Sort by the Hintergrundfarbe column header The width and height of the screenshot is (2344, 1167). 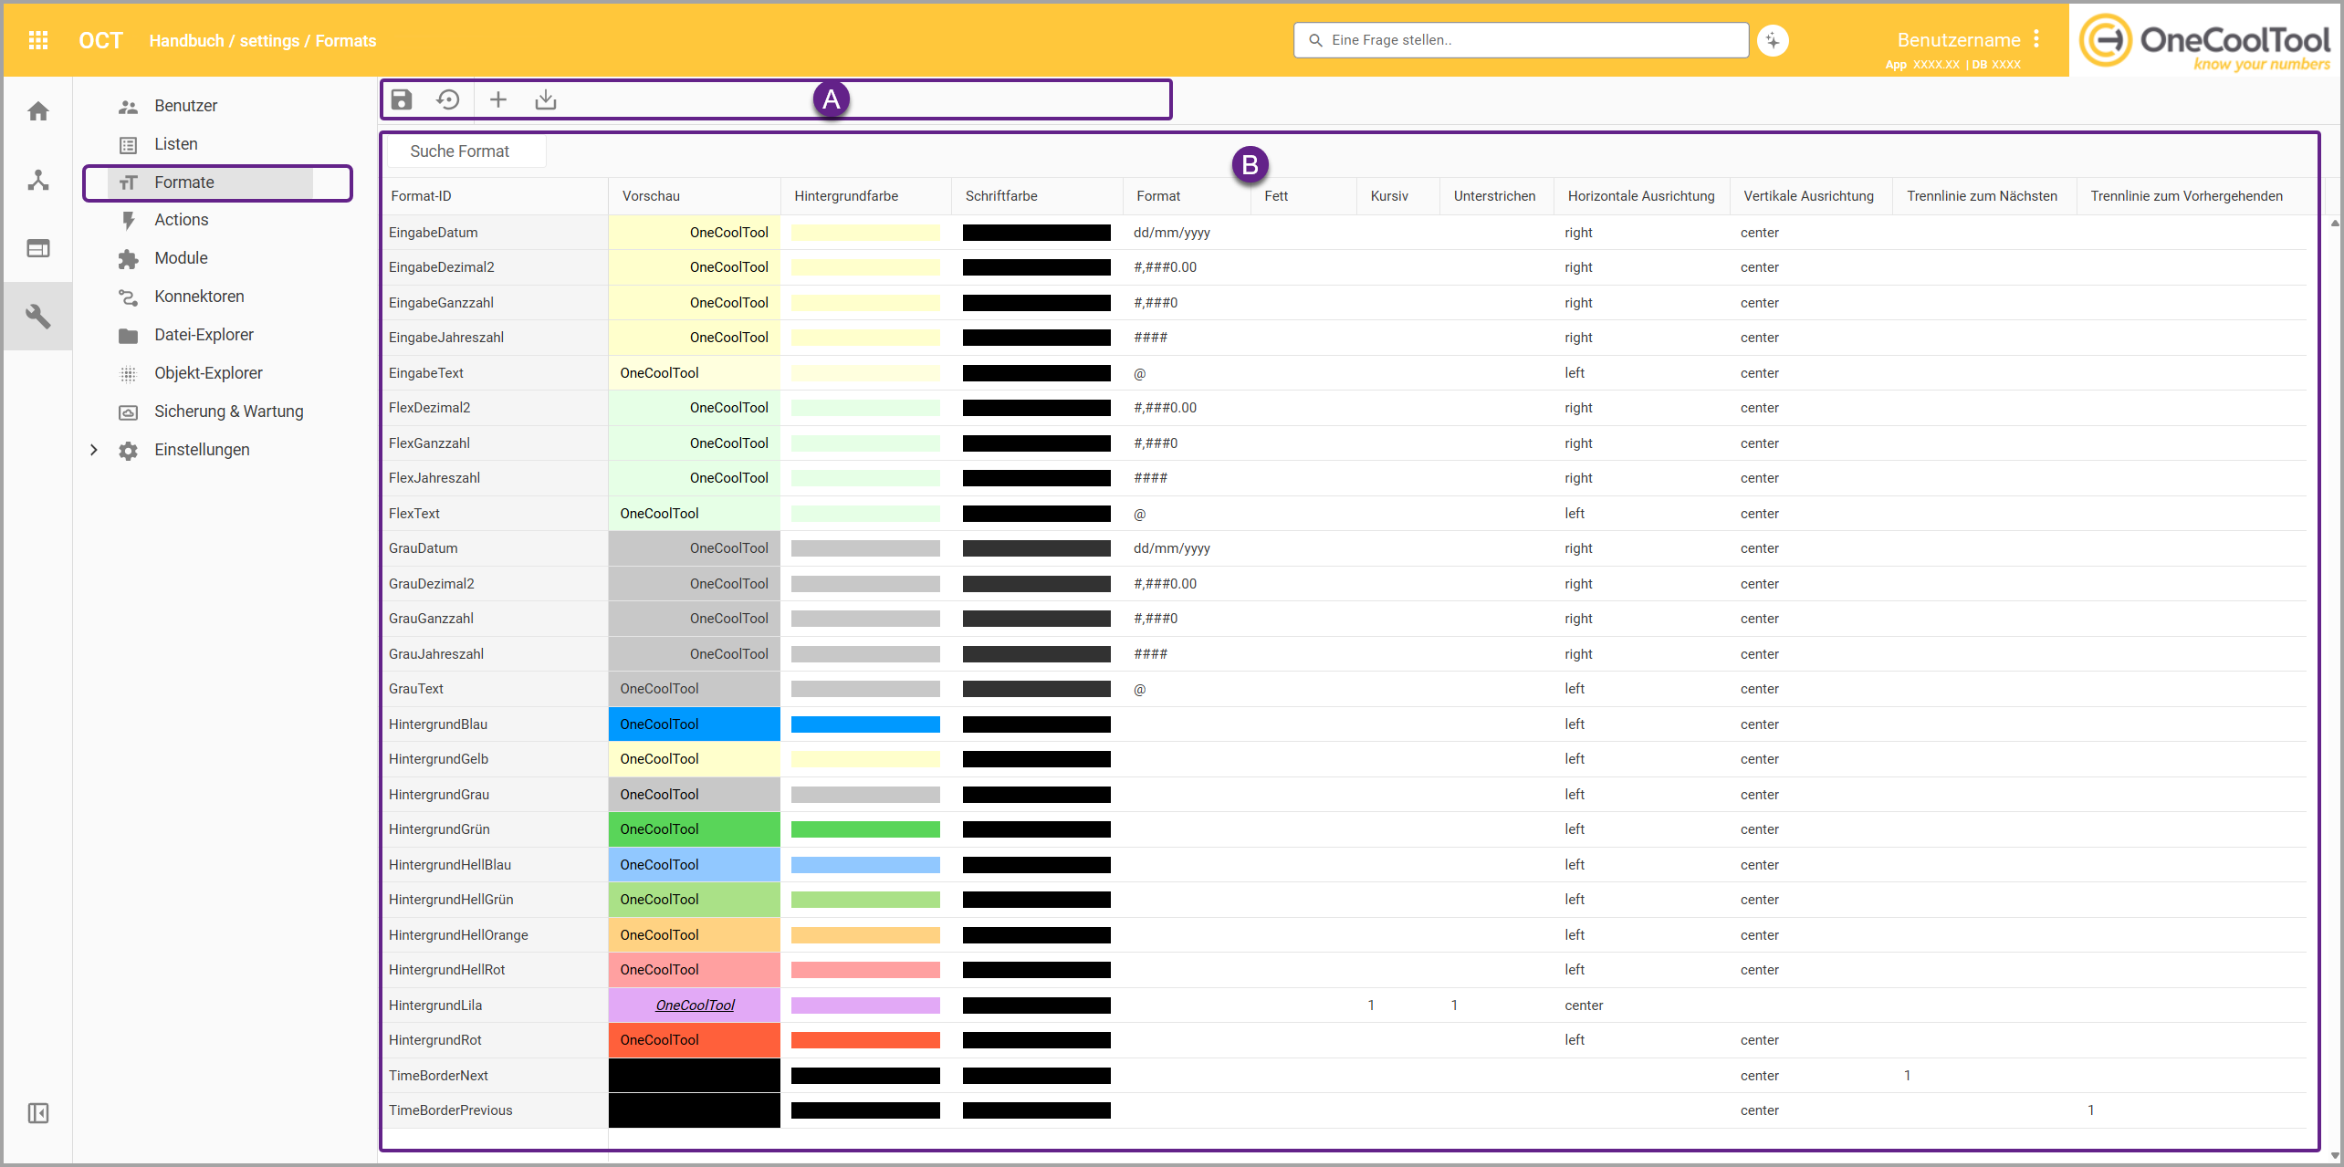(846, 196)
